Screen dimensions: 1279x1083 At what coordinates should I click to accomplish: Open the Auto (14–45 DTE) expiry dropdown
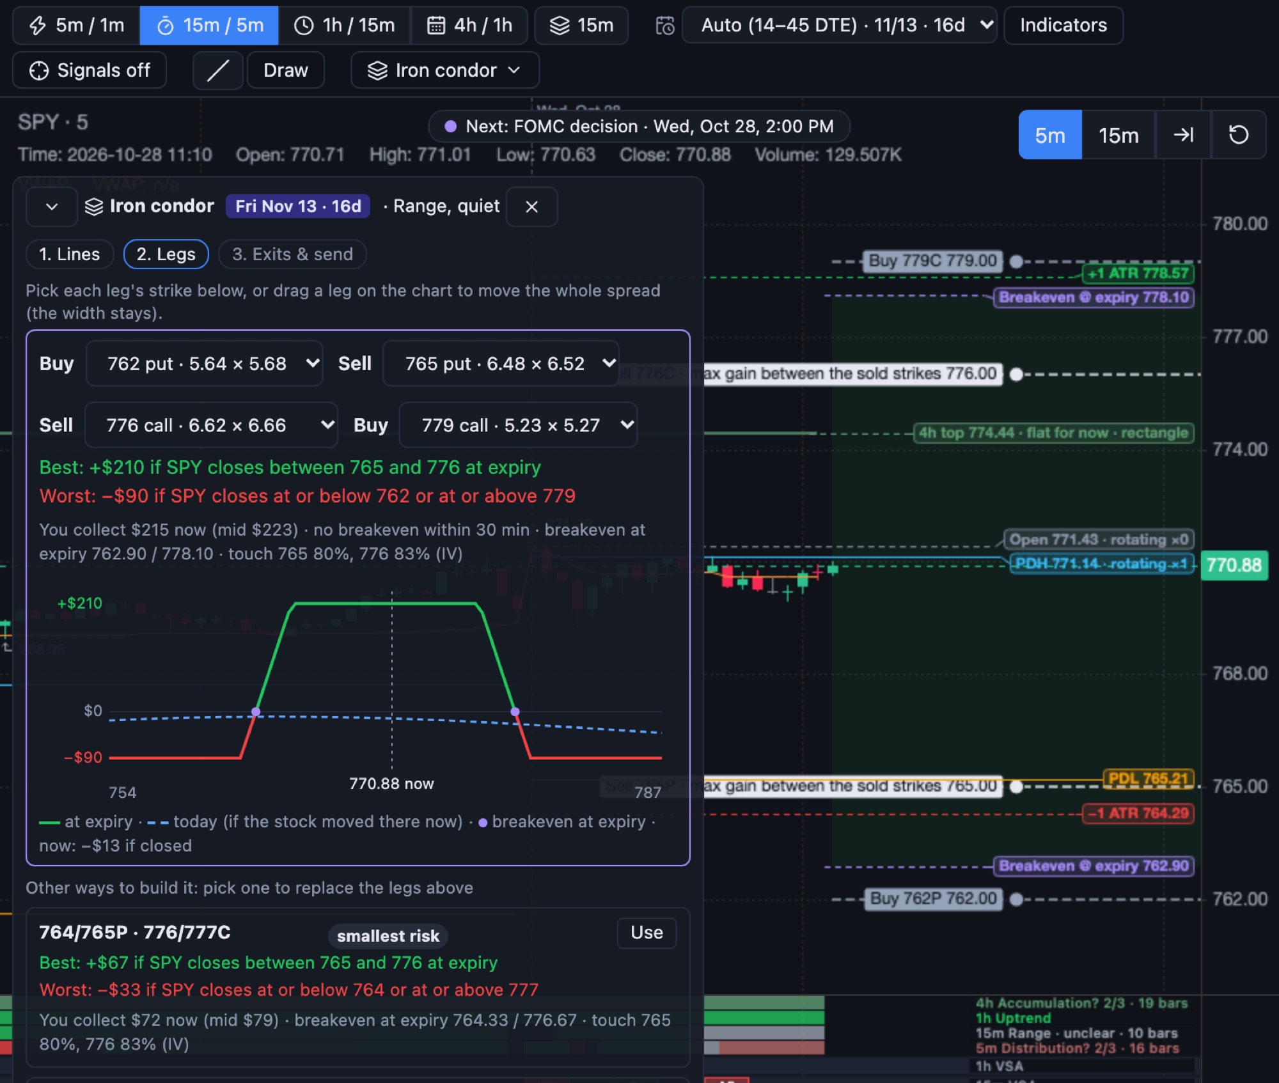pyautogui.click(x=839, y=26)
